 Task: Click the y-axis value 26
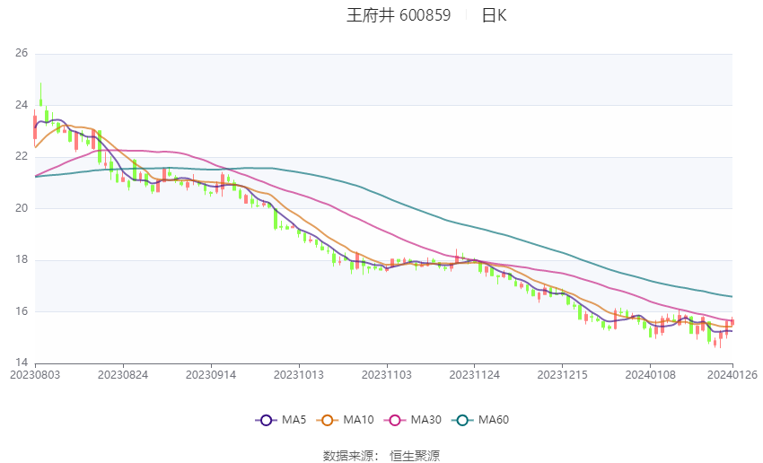(22, 53)
